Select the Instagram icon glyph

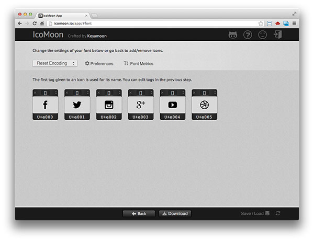point(109,105)
